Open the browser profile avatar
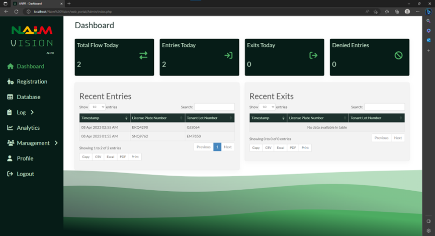Viewport: 435px width, 236px height. click(x=407, y=12)
